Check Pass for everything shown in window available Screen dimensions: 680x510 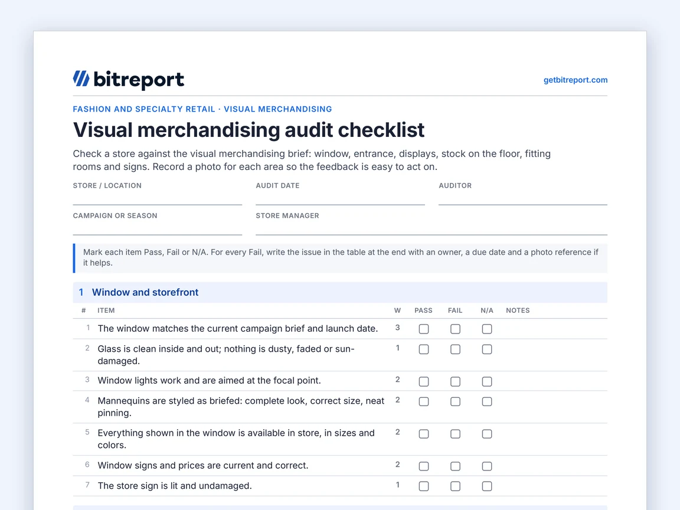point(424,434)
